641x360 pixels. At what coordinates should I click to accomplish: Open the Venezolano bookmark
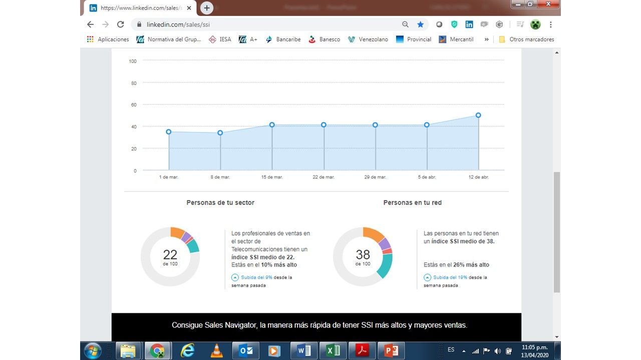click(x=368, y=39)
